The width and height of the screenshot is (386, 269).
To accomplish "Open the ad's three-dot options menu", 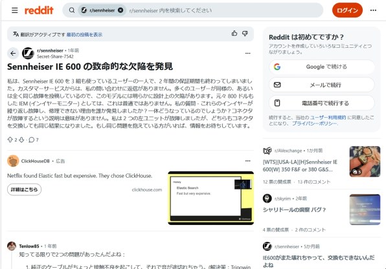I will coord(247,161).
